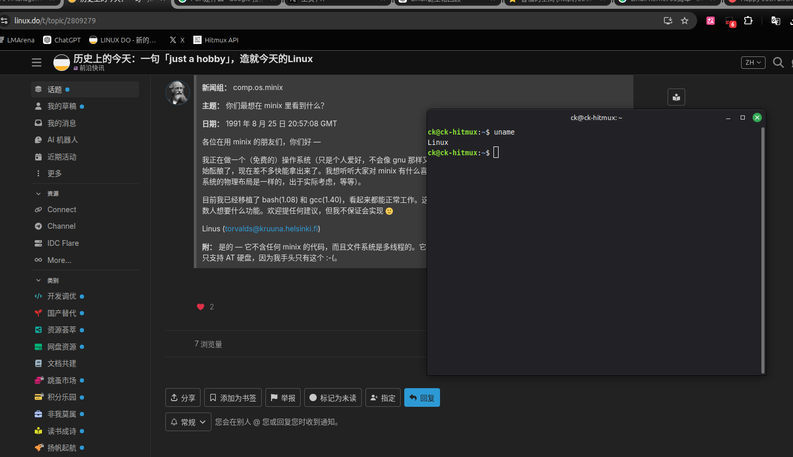Click the blue 回复 reply button
The width and height of the screenshot is (793, 457).
coord(422,397)
